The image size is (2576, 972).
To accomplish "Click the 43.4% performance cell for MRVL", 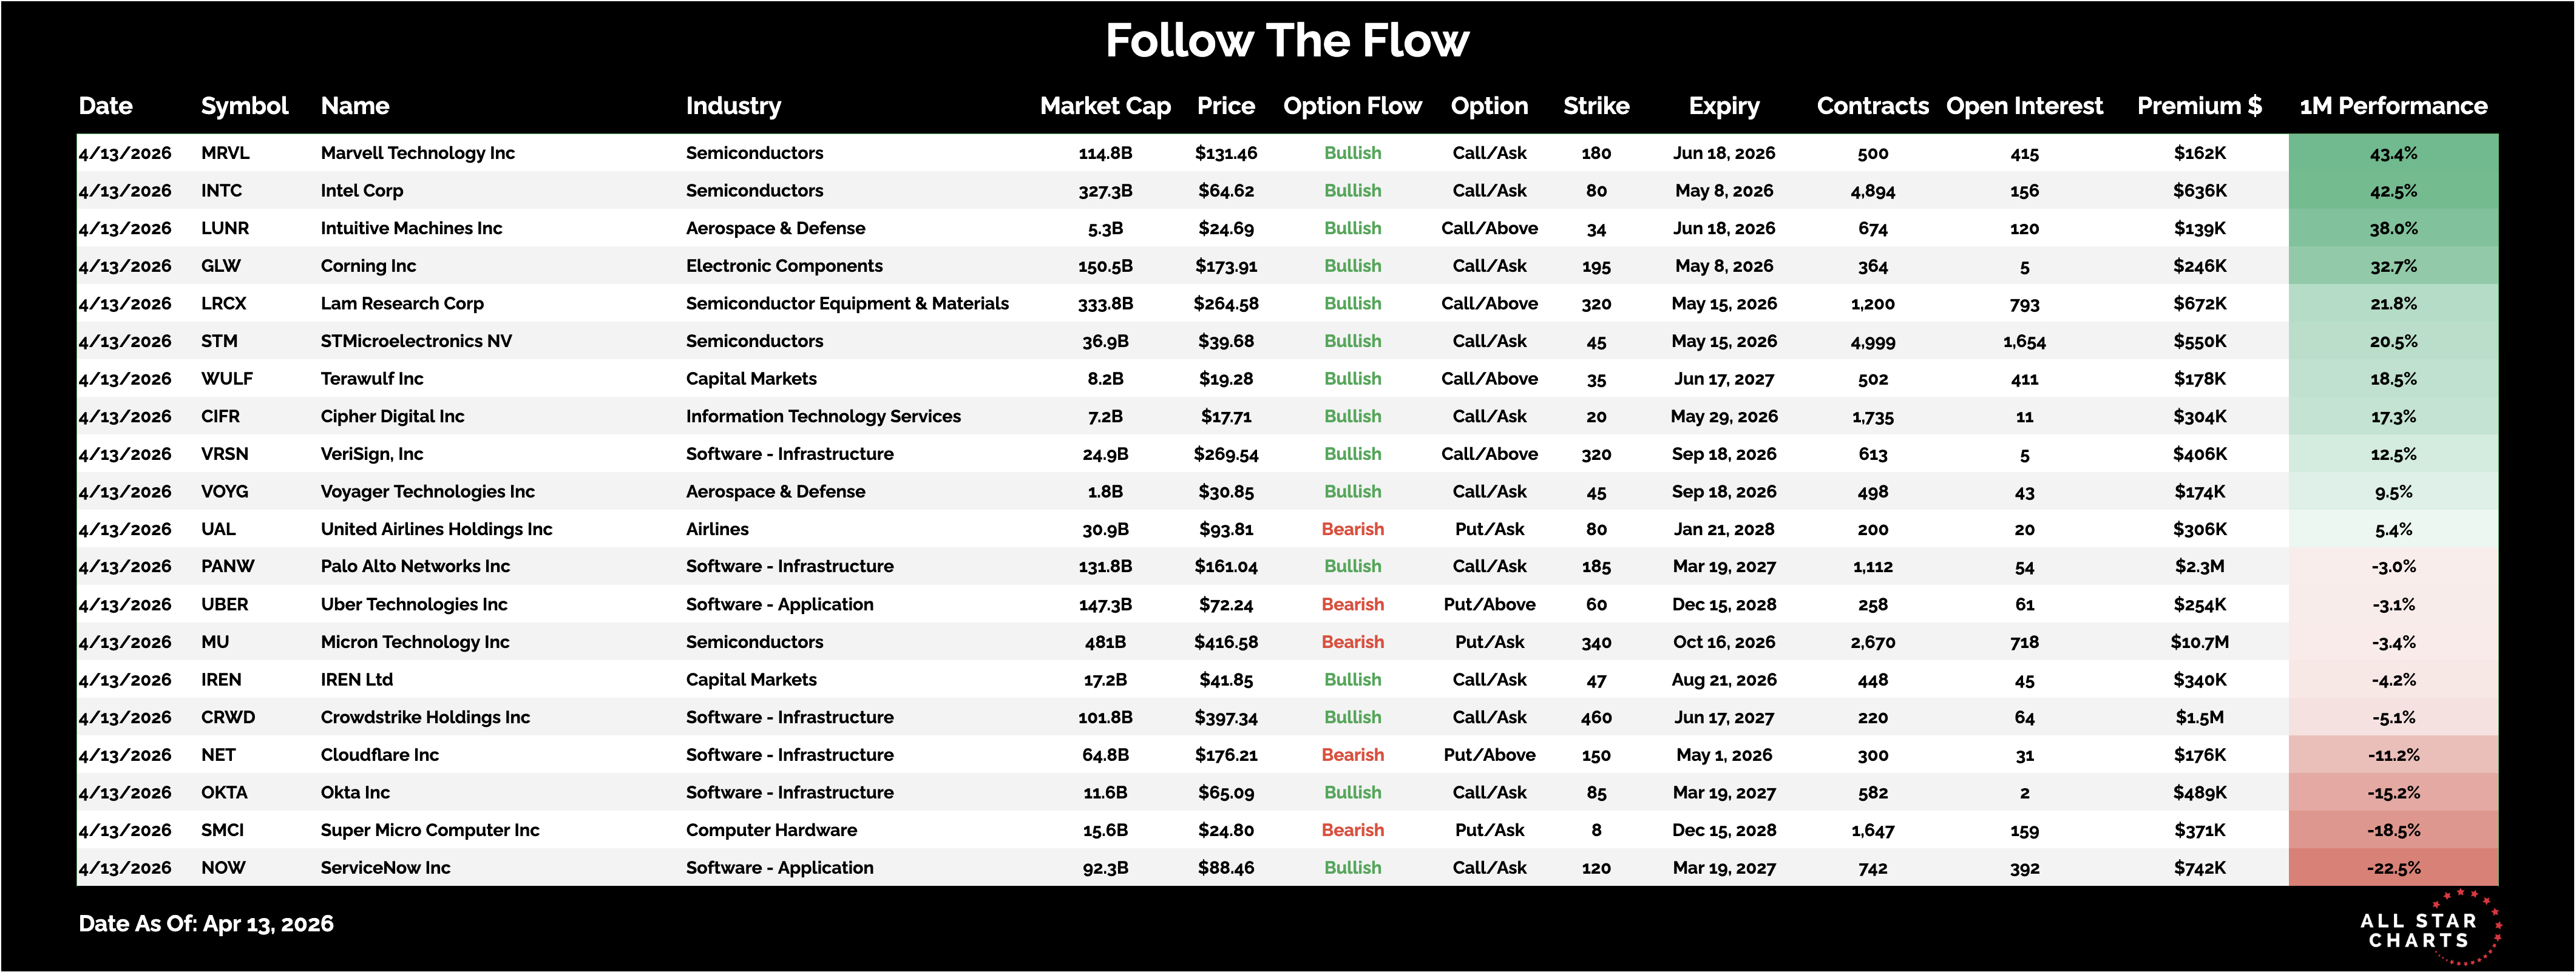I will pos(2393,154).
